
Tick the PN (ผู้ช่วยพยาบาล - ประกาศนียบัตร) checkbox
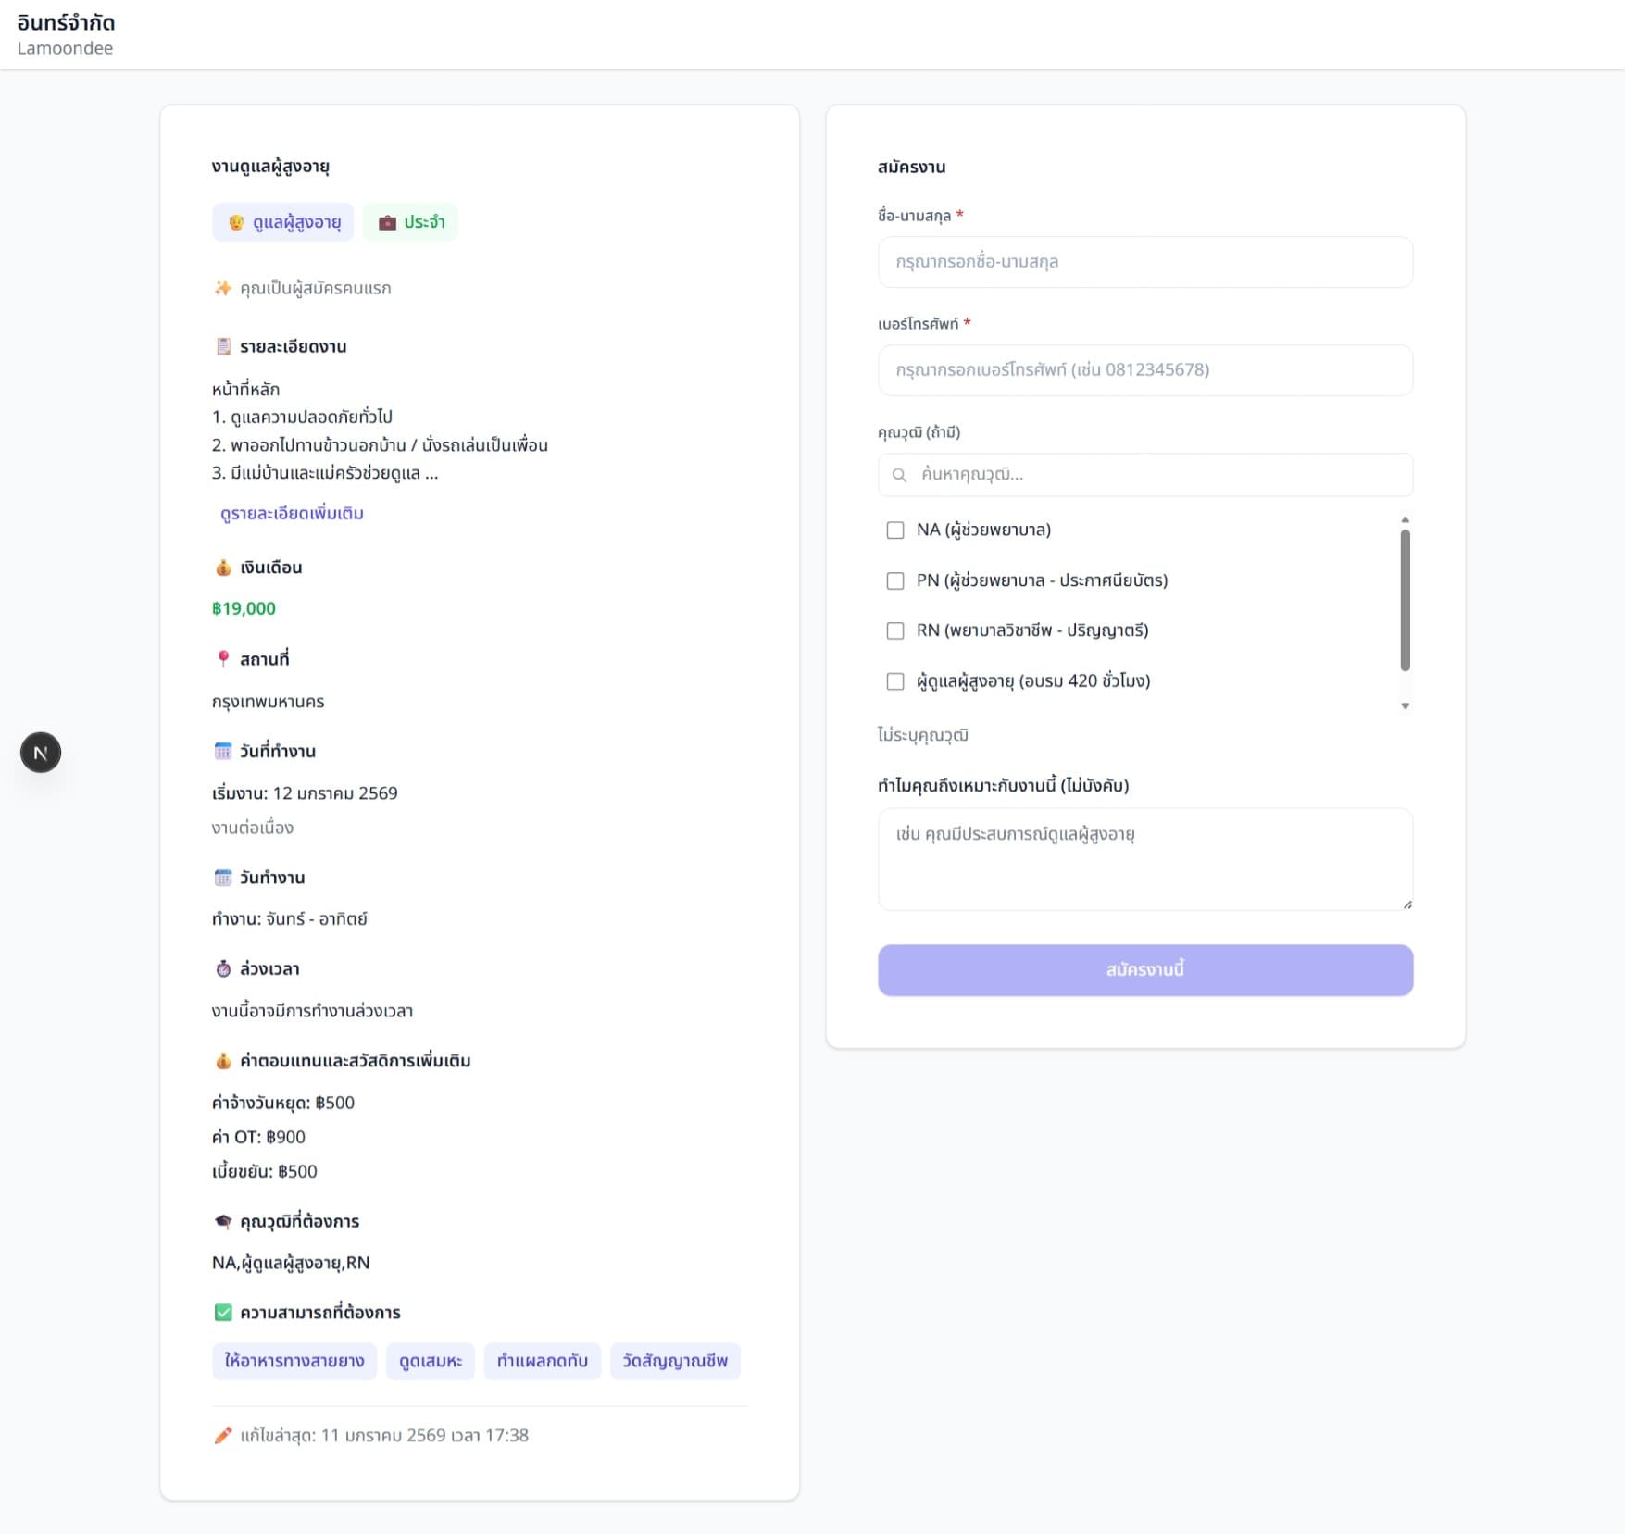click(x=895, y=580)
